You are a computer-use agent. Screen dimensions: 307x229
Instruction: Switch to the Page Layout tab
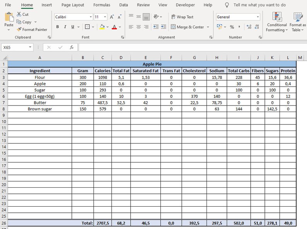coord(73,5)
